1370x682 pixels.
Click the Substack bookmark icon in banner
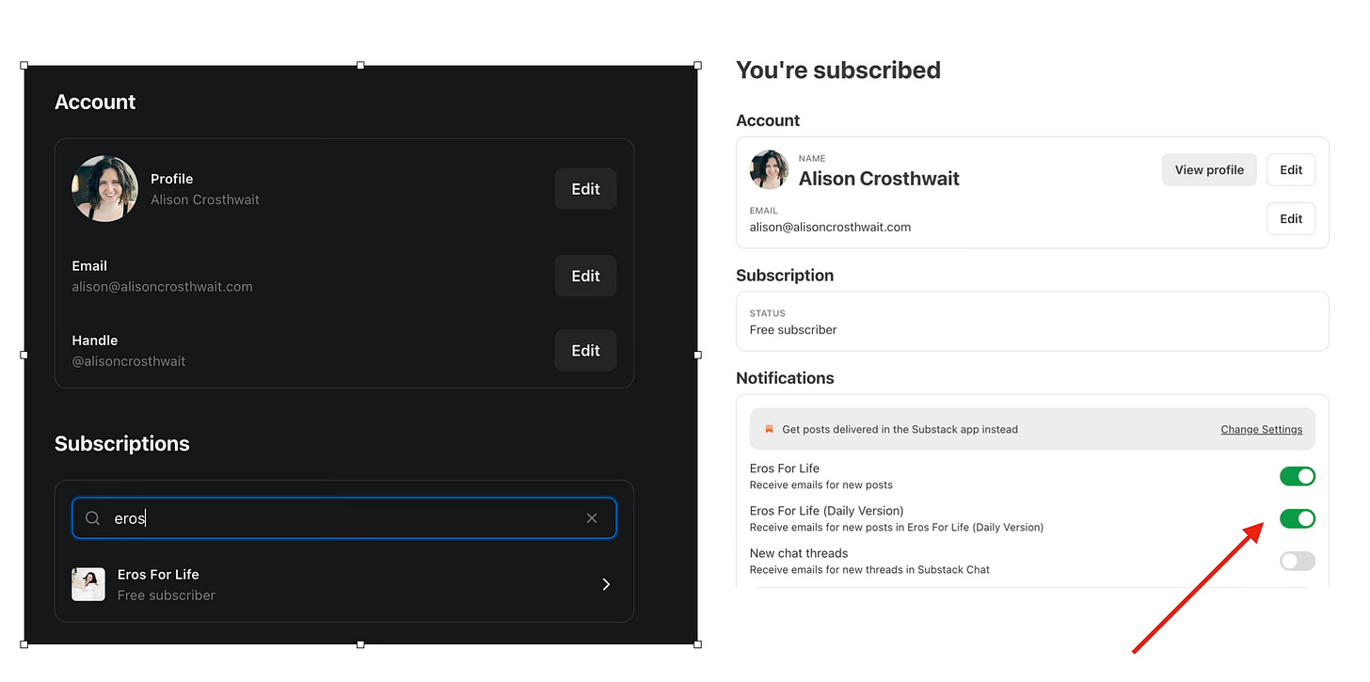coord(769,429)
